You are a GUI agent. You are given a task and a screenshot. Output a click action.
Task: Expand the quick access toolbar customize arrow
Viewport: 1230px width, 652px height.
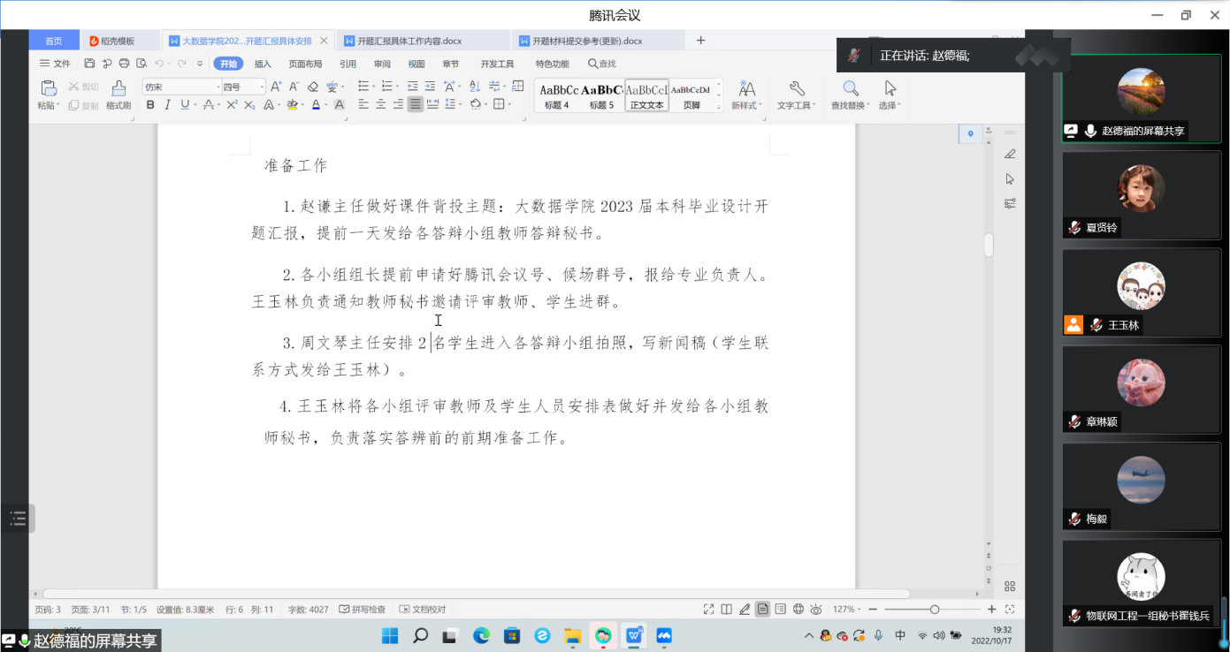(x=200, y=64)
